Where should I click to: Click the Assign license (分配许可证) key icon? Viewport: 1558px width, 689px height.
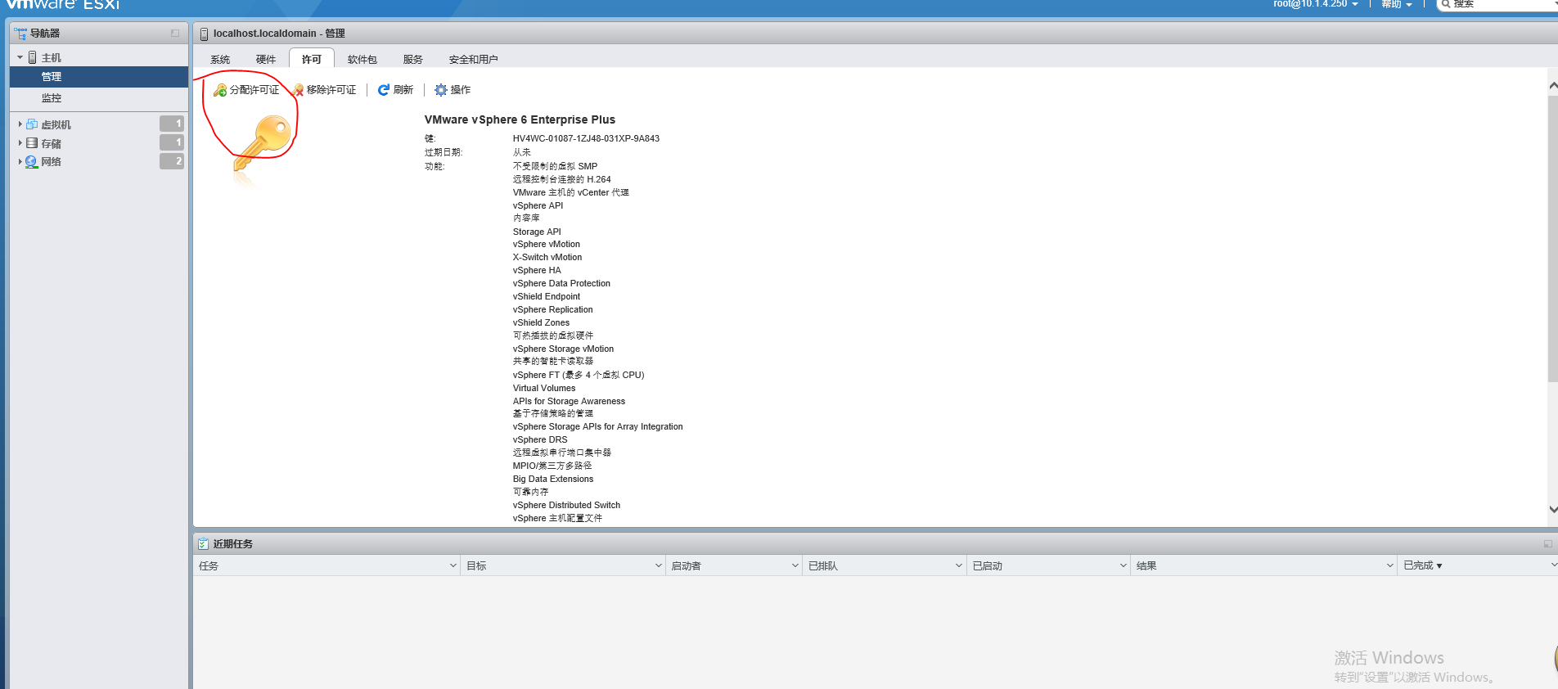[220, 90]
